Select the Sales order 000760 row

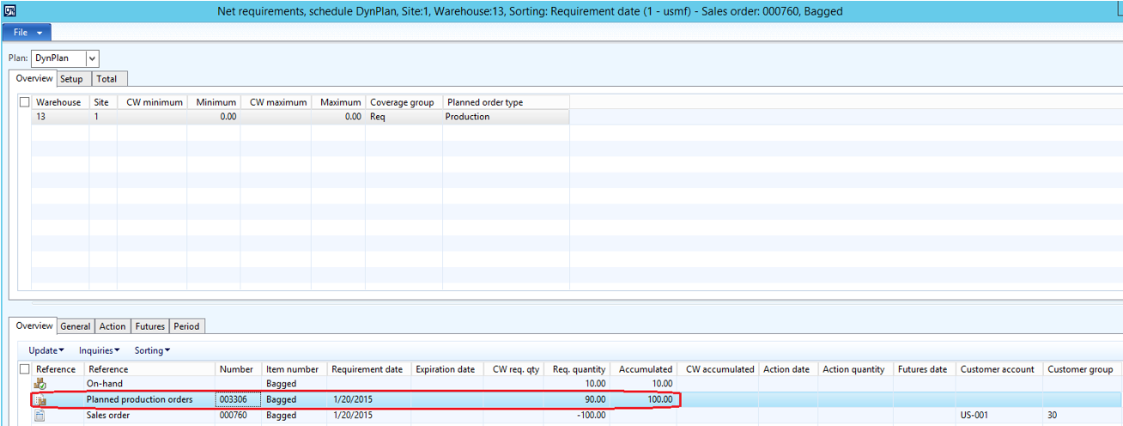tap(150, 416)
